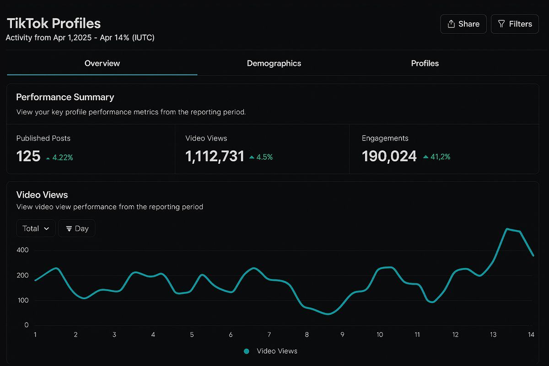Toggle the Video Views legend item

coord(271,351)
